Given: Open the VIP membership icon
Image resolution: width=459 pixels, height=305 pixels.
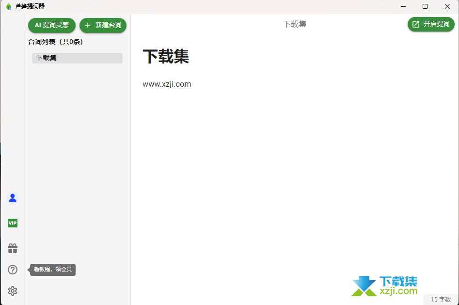Looking at the screenshot, I should (x=13, y=223).
